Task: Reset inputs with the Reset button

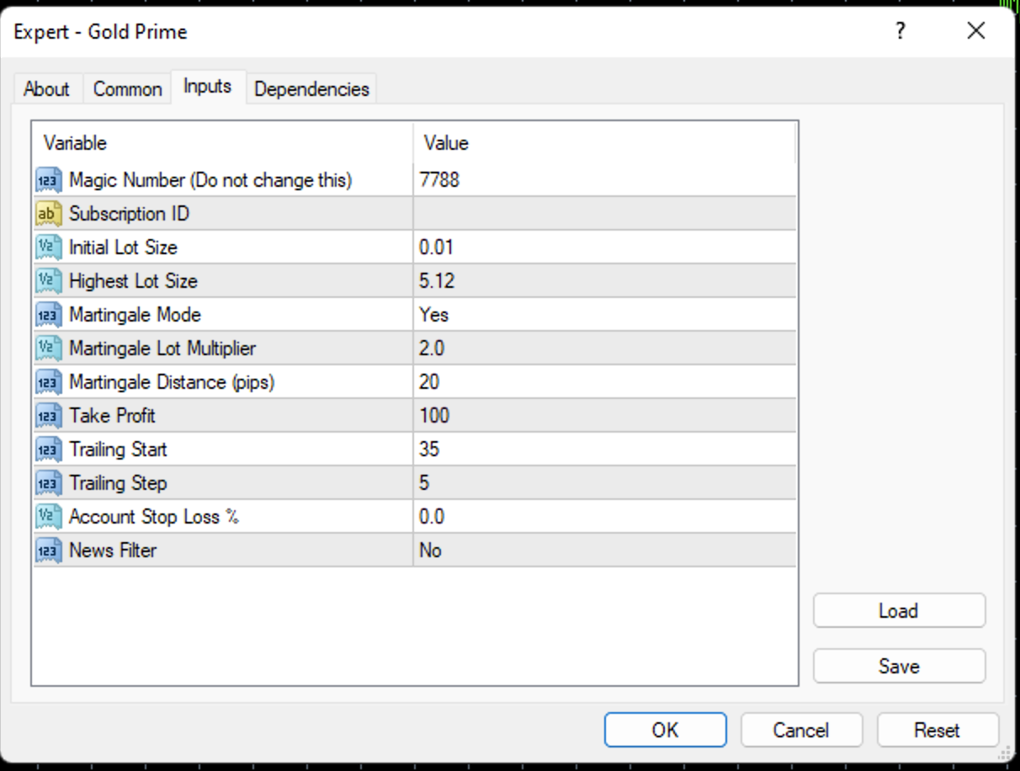Action: click(x=937, y=730)
